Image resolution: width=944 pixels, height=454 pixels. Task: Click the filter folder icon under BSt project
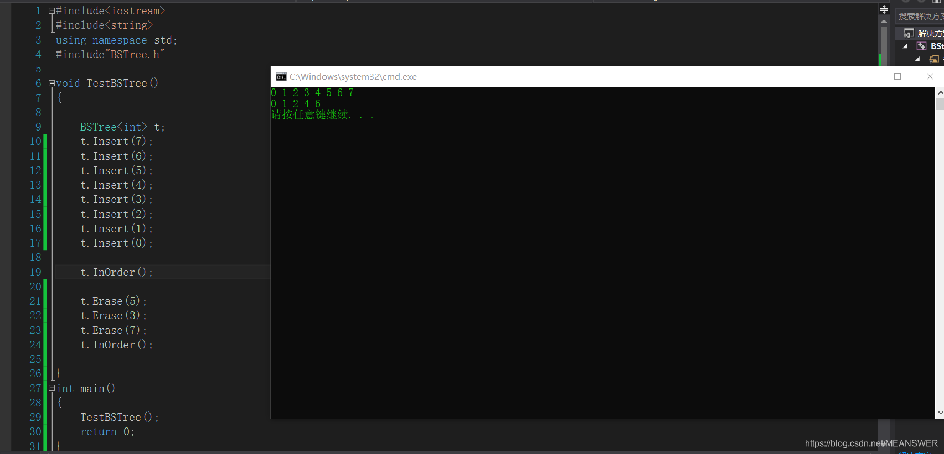[934, 59]
